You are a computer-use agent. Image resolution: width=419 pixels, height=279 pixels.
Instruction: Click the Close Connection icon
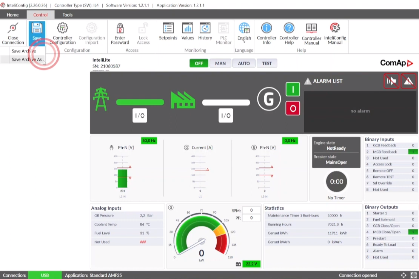coord(13,29)
